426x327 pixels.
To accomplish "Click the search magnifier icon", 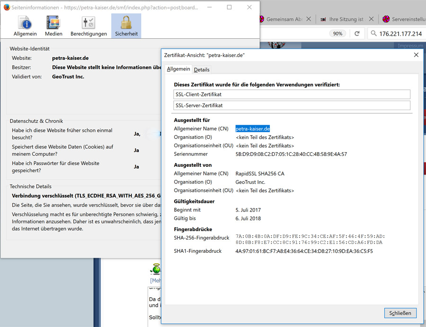I will (373, 34).
